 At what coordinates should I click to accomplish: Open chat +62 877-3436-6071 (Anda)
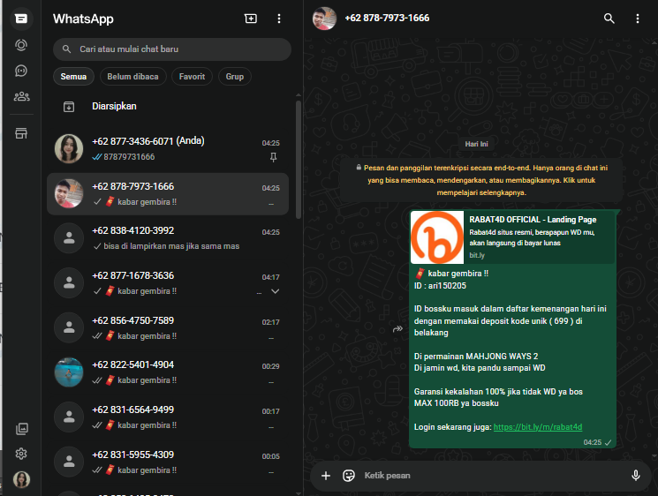tap(168, 149)
